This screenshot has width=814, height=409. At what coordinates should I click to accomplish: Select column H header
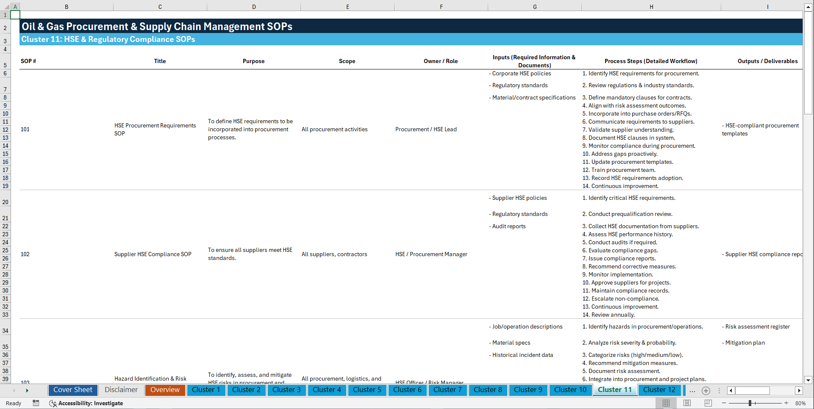tap(651, 6)
